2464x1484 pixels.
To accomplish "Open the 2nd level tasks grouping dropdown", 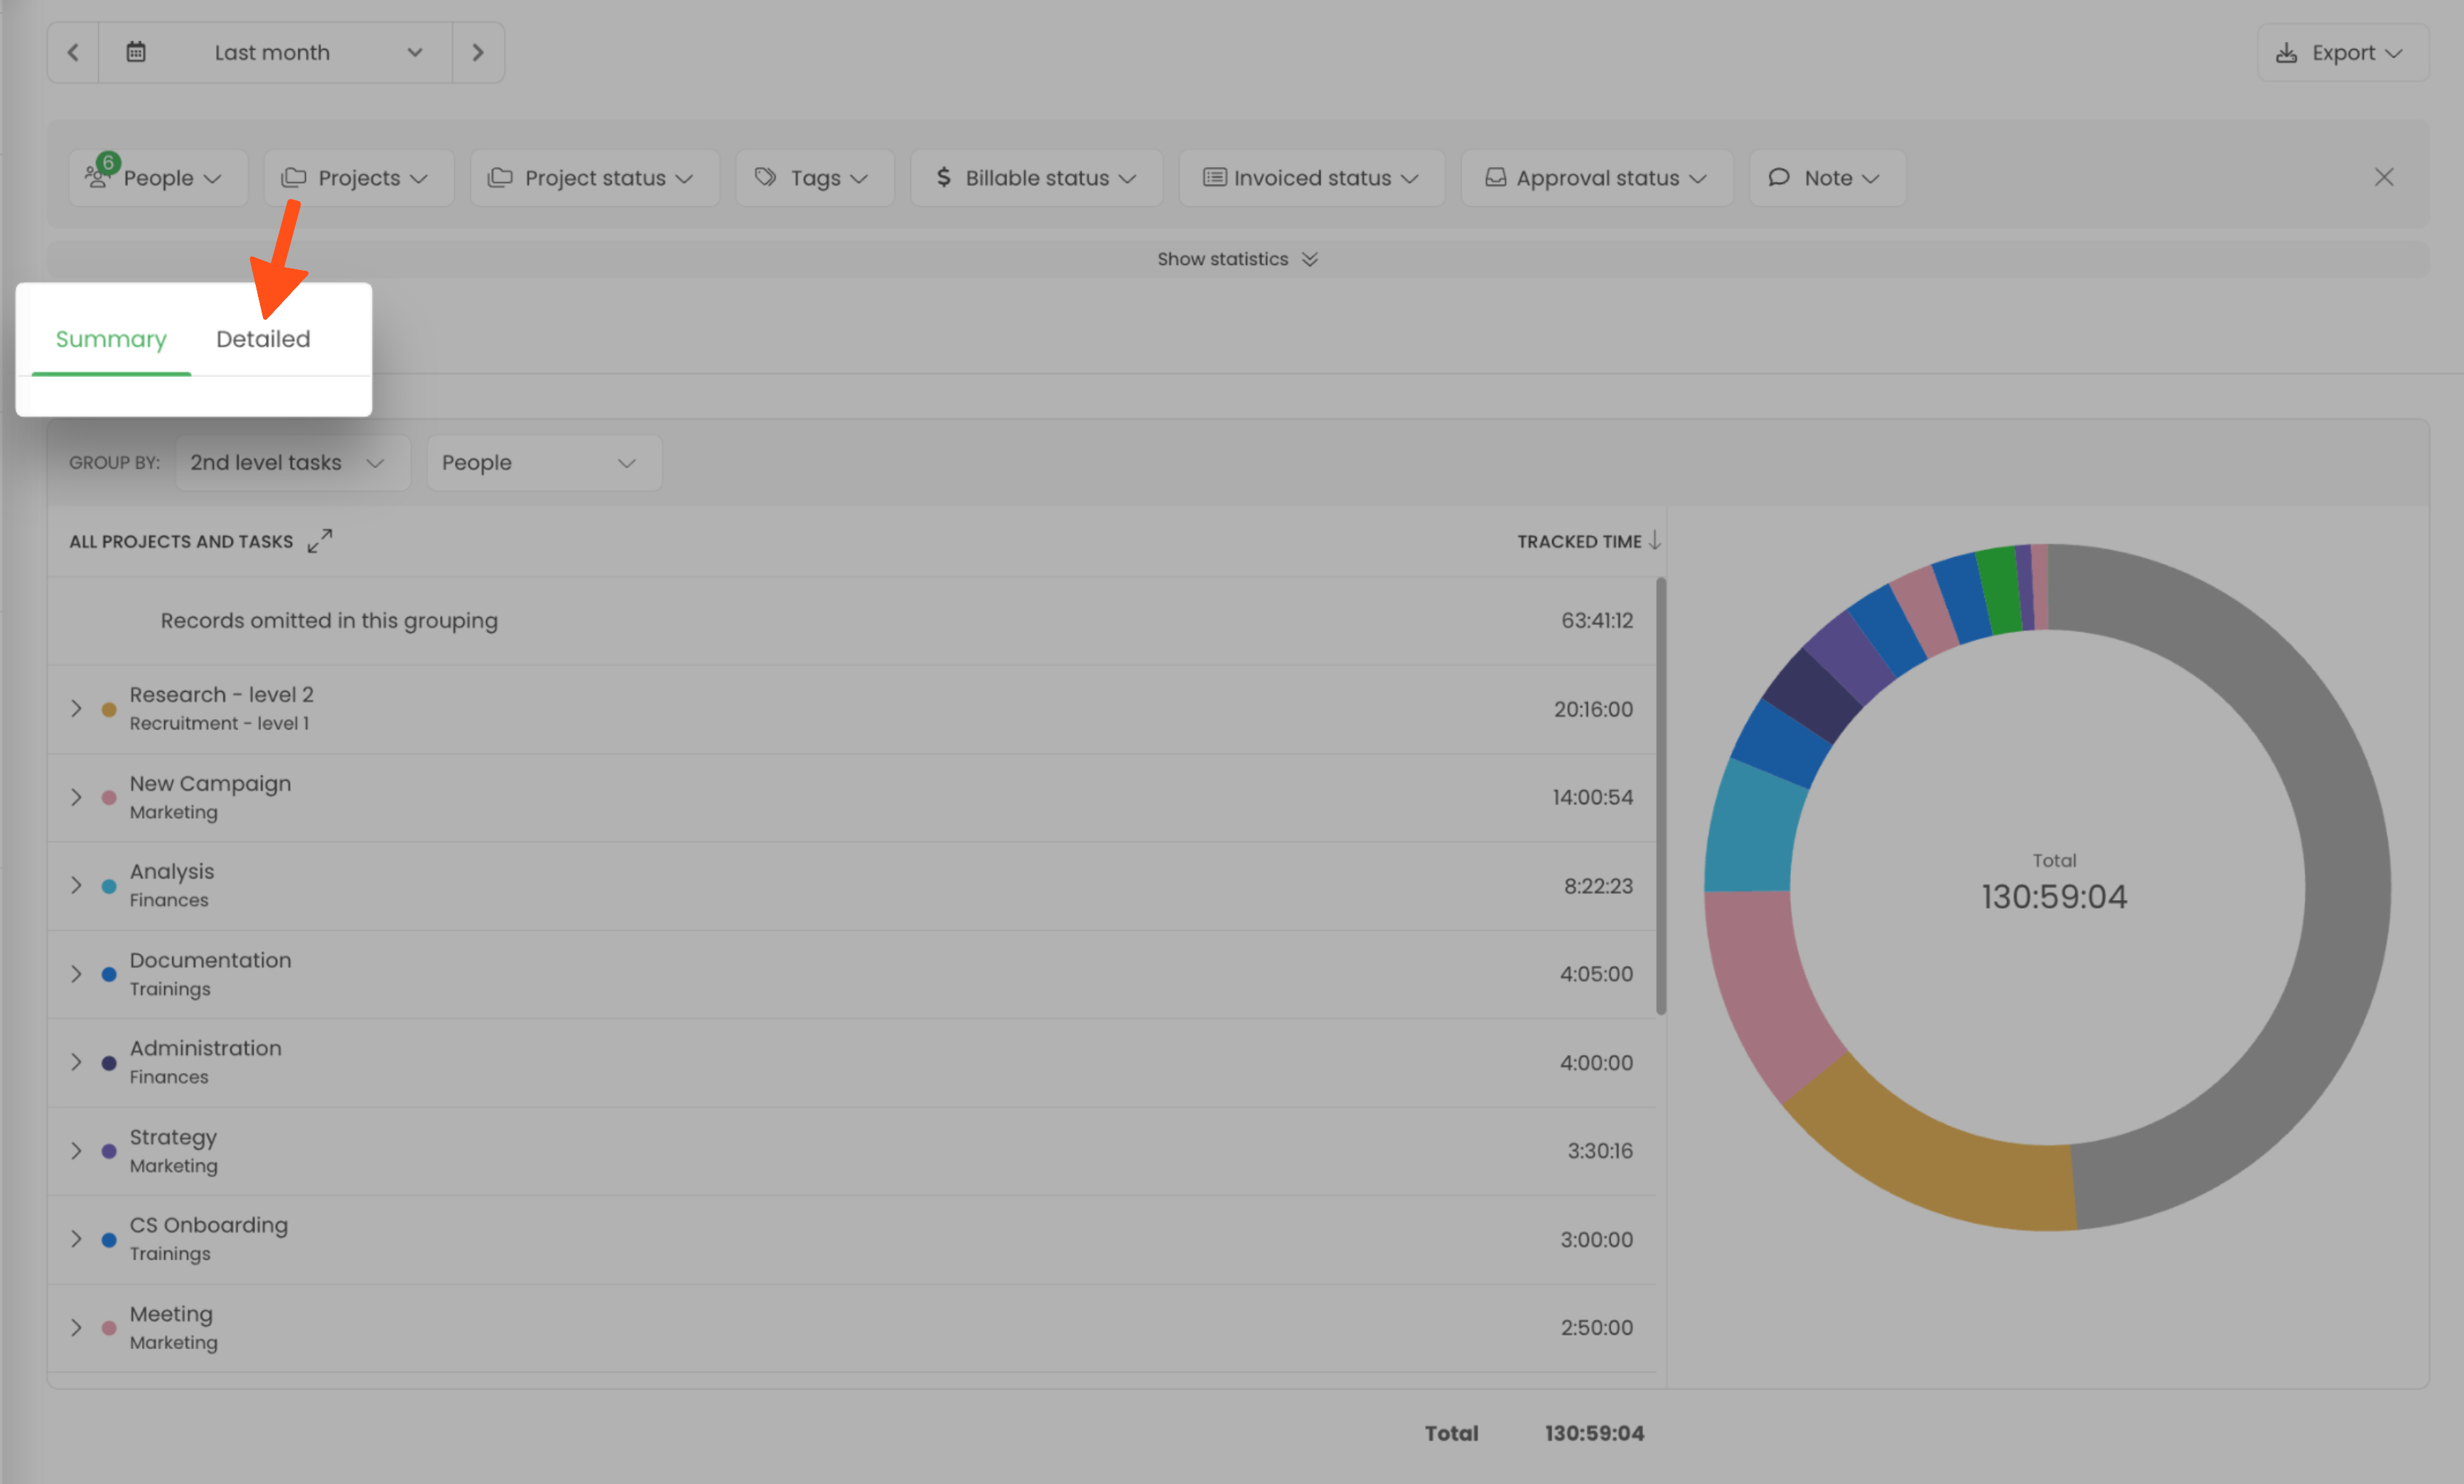I will point(291,462).
